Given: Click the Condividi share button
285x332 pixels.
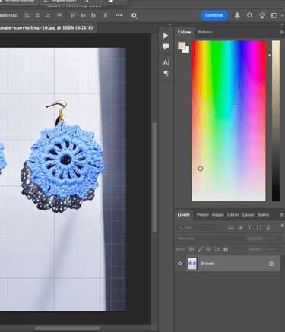Looking at the screenshot, I should pyautogui.click(x=214, y=15).
